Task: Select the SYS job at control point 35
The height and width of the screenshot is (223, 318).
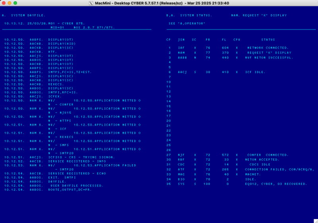Action: click(237, 184)
